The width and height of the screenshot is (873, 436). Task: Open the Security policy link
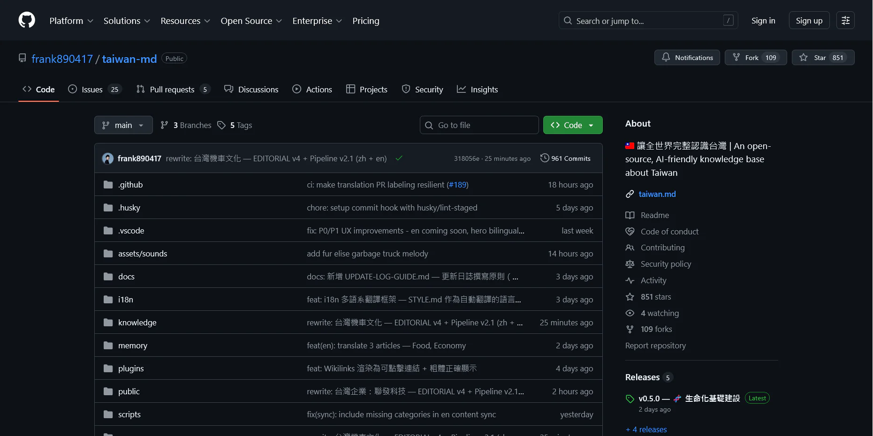pyautogui.click(x=666, y=264)
